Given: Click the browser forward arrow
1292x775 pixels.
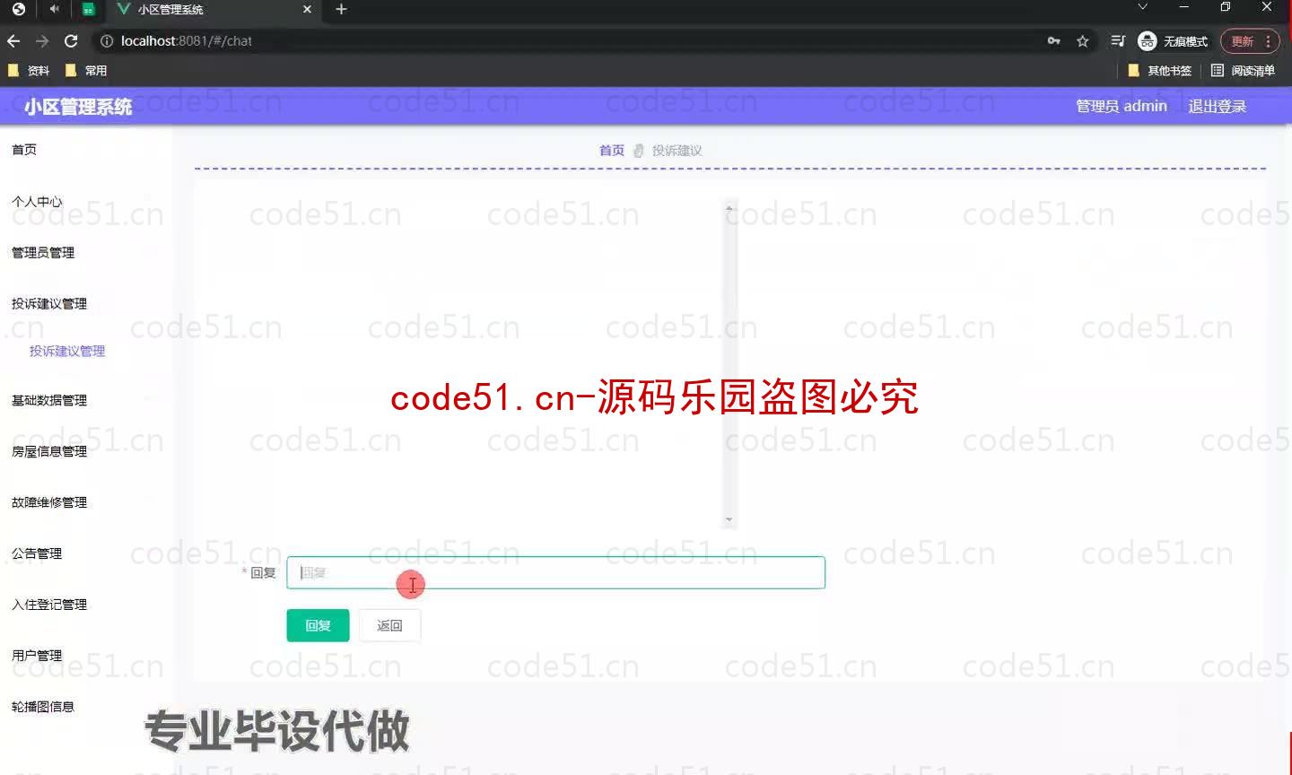Looking at the screenshot, I should tap(42, 41).
